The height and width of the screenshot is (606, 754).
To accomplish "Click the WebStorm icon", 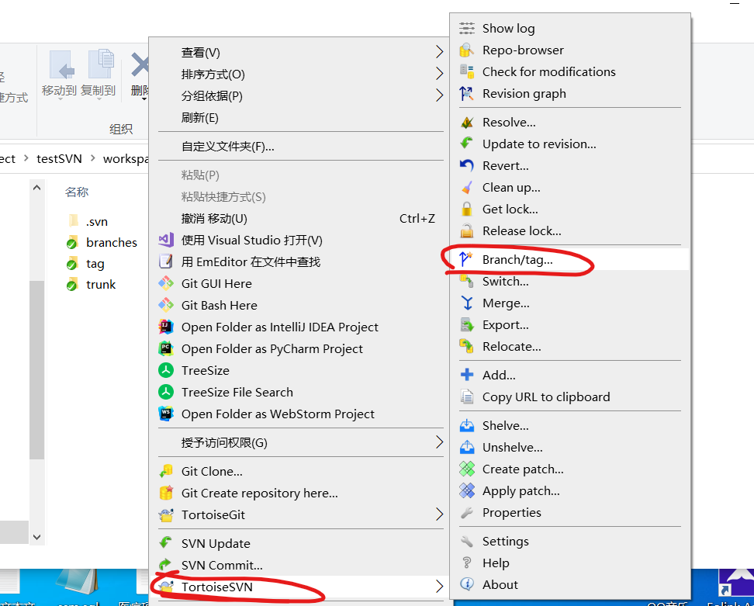I will coord(166,414).
